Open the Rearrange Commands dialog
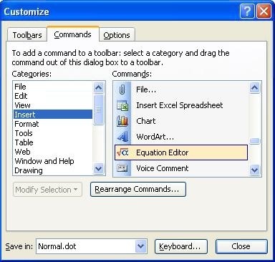Viewport: 275px width, 262px height. [138, 190]
